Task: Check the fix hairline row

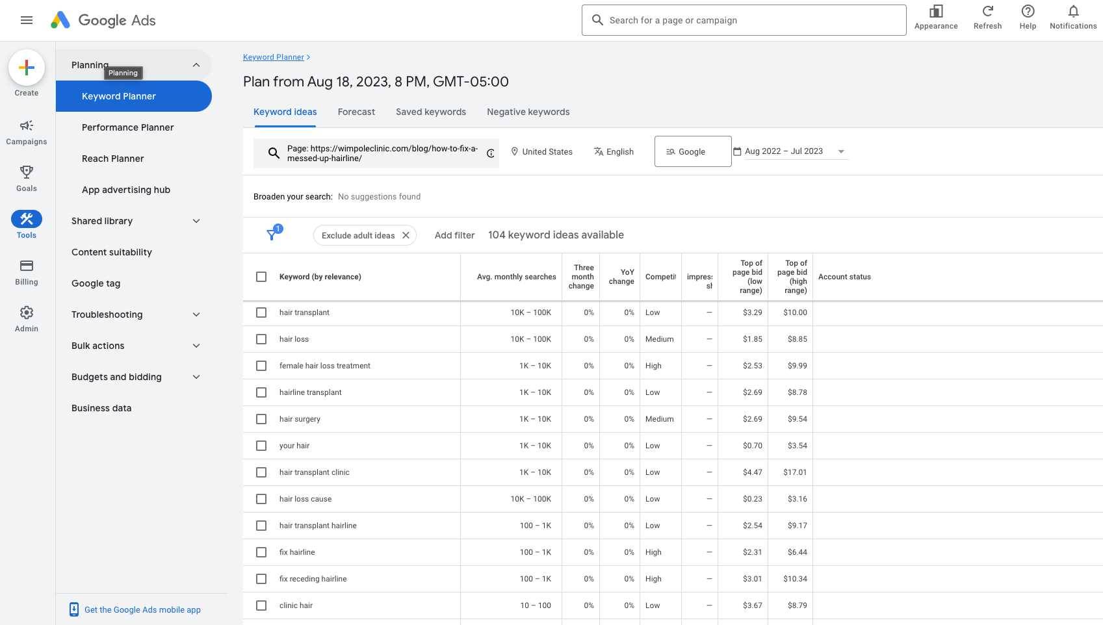Action: [261, 552]
